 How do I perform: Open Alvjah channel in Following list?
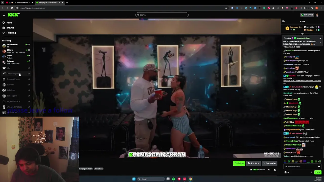pyautogui.click(x=16, y=57)
